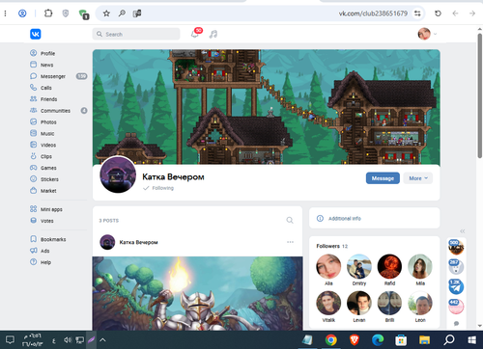Open File Explorer from the taskbar
This screenshot has width=483, height=349.
pyautogui.click(x=424, y=339)
